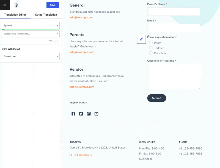Check the Preschool checkbox
This screenshot has height=168, width=220.
[151, 53]
